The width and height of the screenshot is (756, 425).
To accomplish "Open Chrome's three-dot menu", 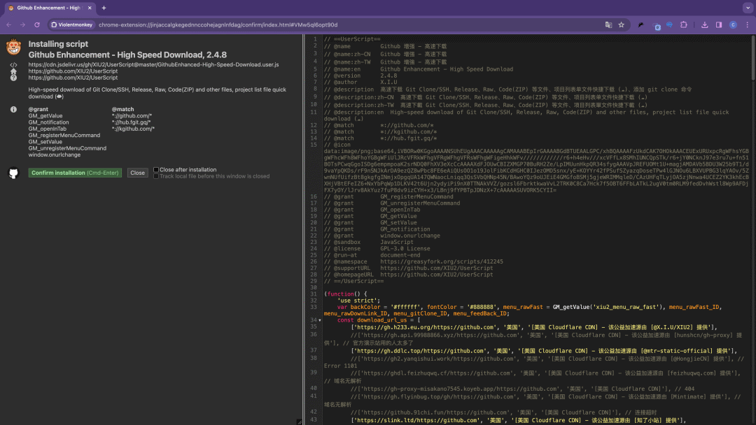I will pos(748,24).
